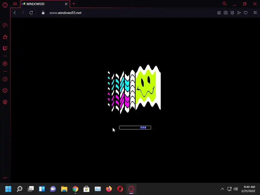
Task: Open sidebar three-dots setup menu
Action: (5, 178)
